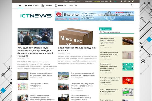Screen dimensions: 152x101
Task: Open the Instagram page icon
Action: (x=125, y=1)
